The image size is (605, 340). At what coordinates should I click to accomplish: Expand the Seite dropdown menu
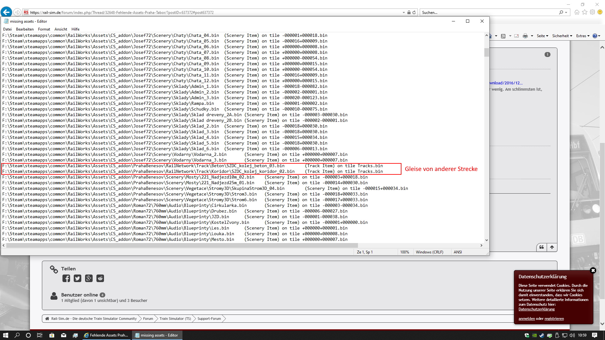pos(542,36)
